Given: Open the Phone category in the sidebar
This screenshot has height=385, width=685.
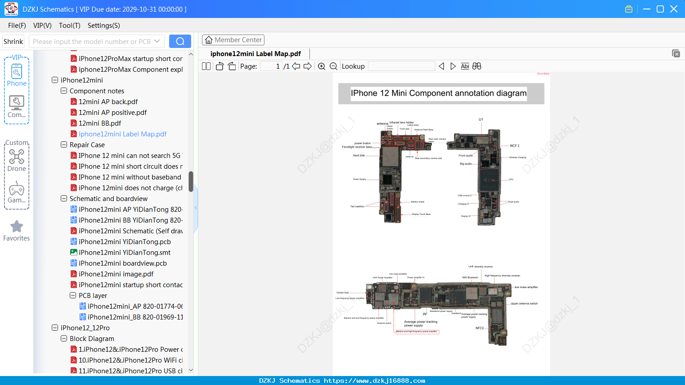Looking at the screenshot, I should pos(17,75).
